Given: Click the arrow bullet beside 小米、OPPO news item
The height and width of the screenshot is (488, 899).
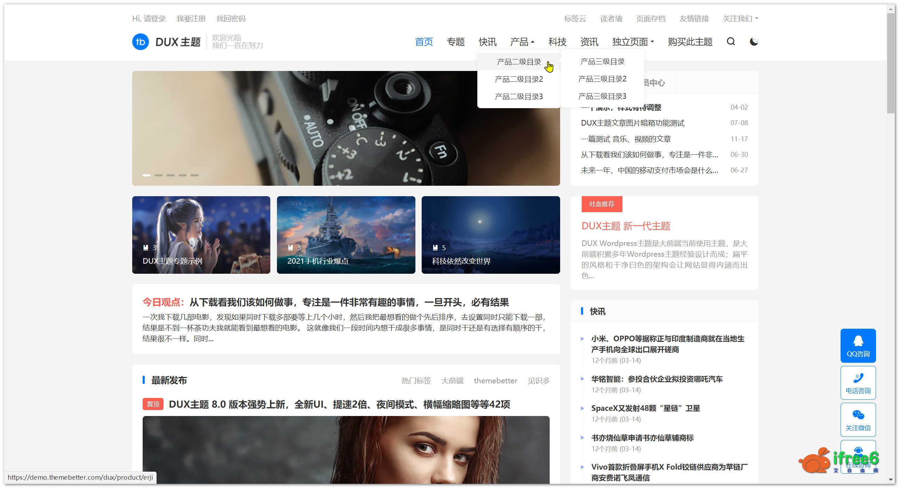Looking at the screenshot, I should pyautogui.click(x=582, y=338).
